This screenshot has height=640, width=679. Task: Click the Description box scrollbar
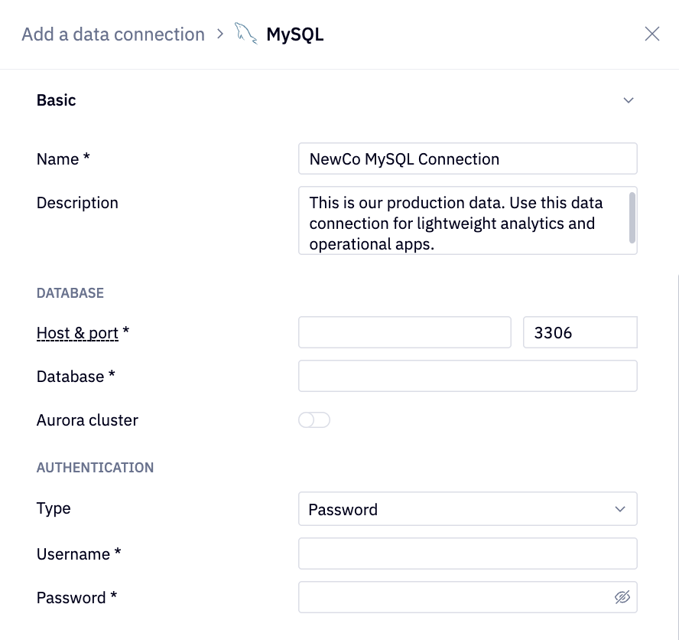pos(632,217)
